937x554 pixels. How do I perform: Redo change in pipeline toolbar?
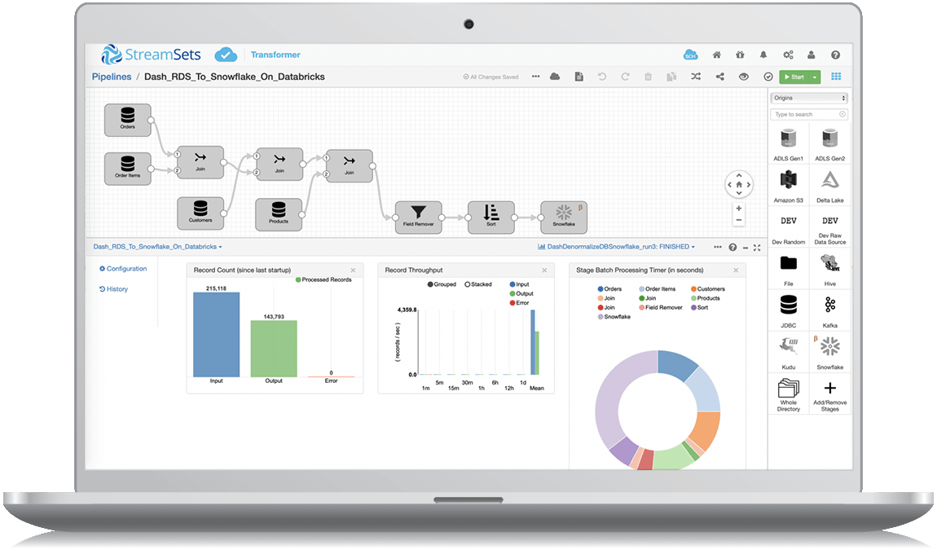(x=625, y=77)
